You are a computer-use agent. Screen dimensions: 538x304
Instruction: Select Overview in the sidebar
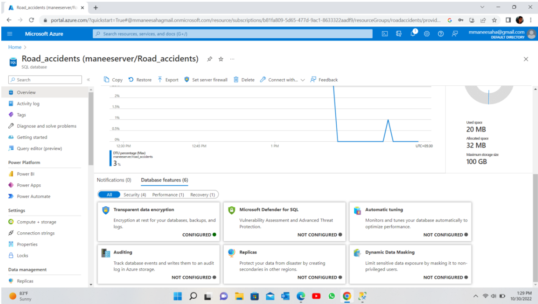coord(44,92)
